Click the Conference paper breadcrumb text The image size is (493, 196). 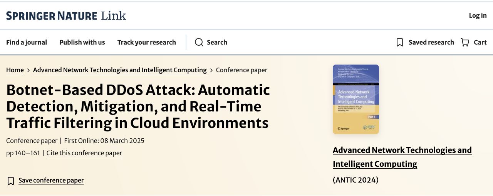[x=241, y=70]
